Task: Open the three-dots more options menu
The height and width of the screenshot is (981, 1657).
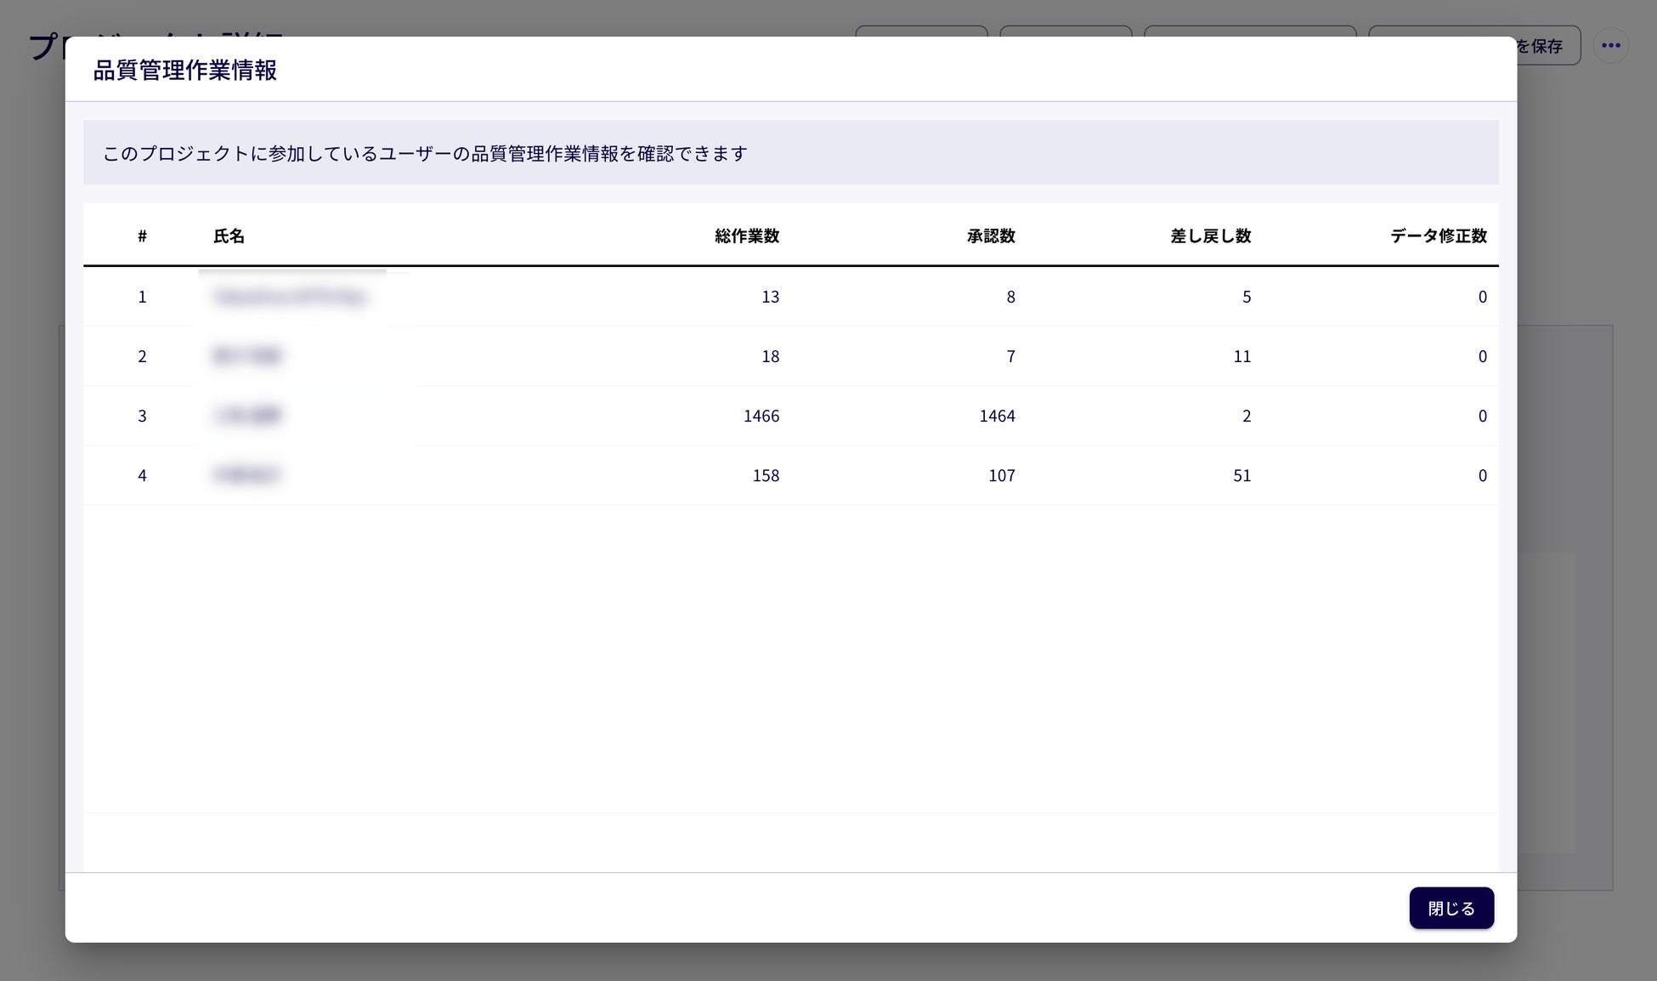Action: tap(1610, 46)
